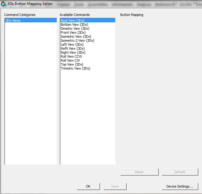Click the Reset button

tap(139, 172)
